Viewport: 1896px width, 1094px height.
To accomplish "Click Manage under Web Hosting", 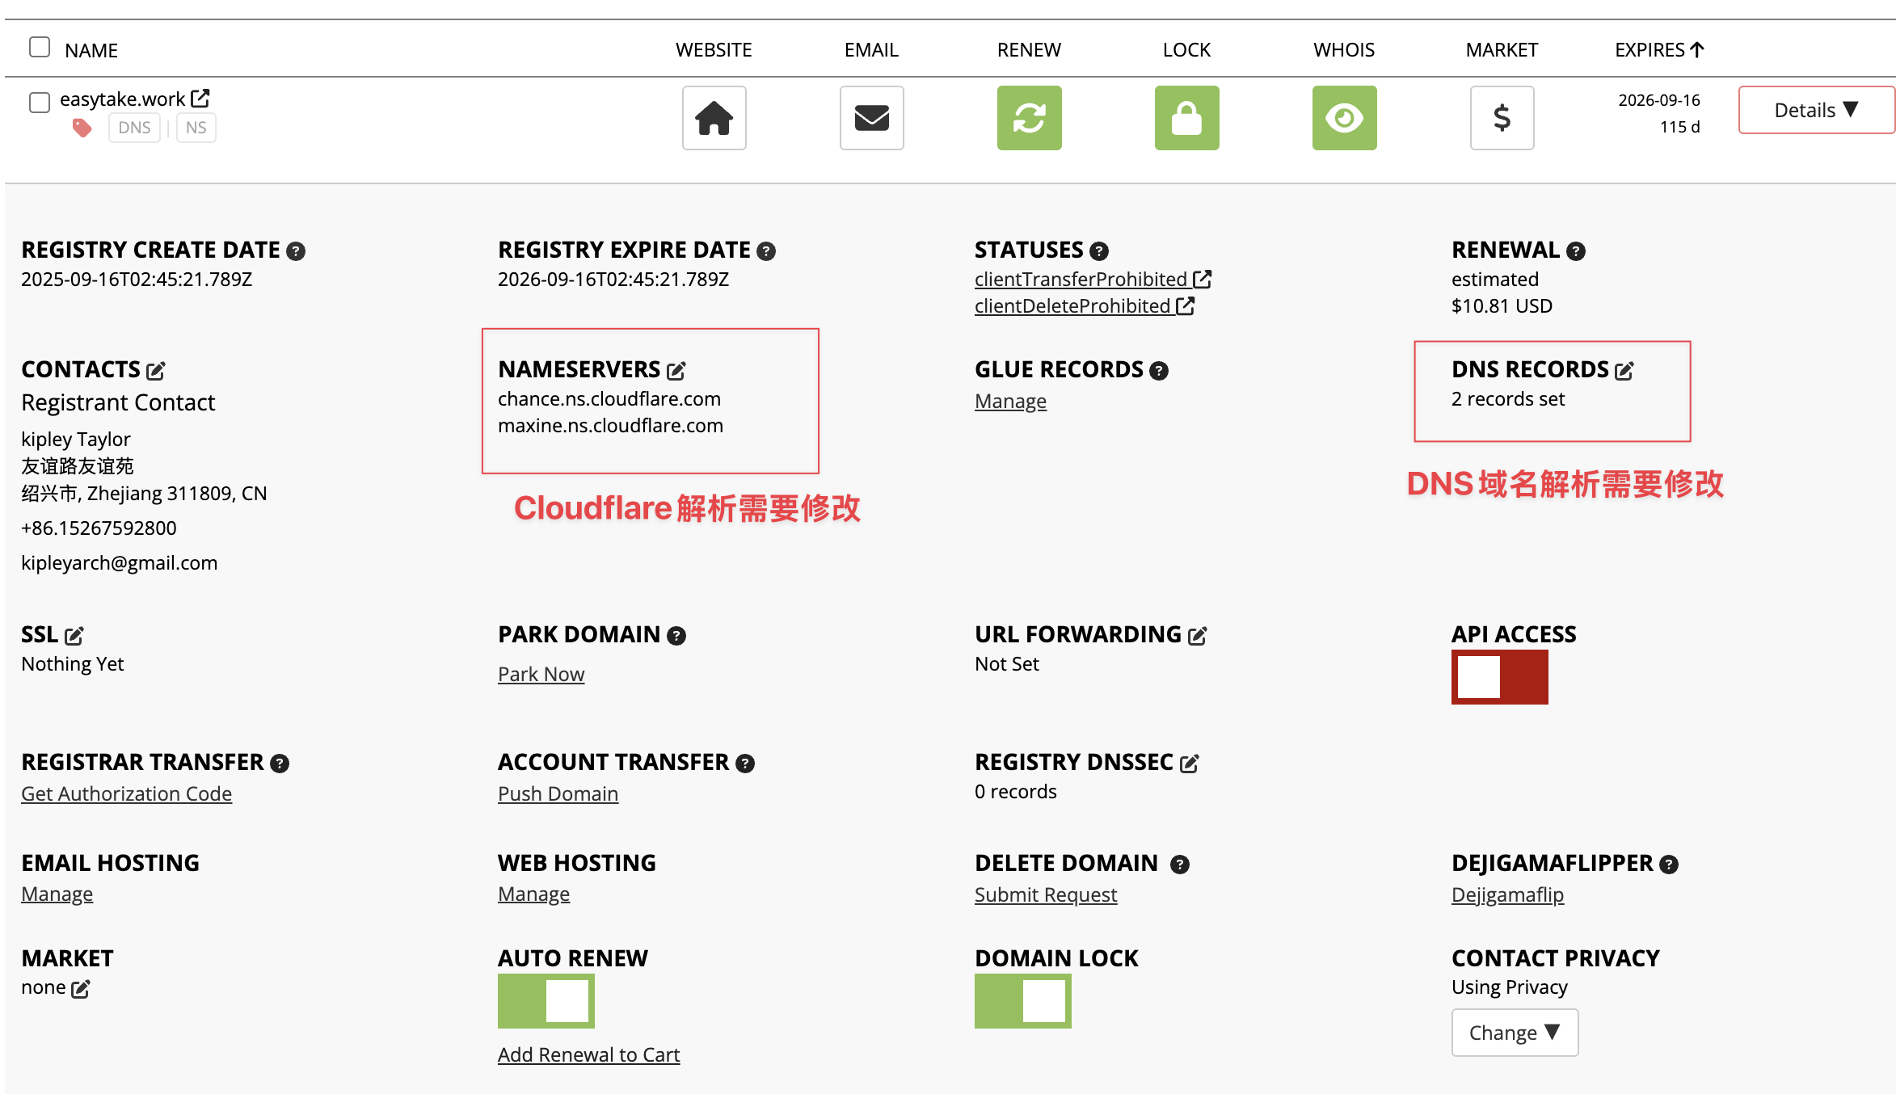I will click(x=533, y=894).
